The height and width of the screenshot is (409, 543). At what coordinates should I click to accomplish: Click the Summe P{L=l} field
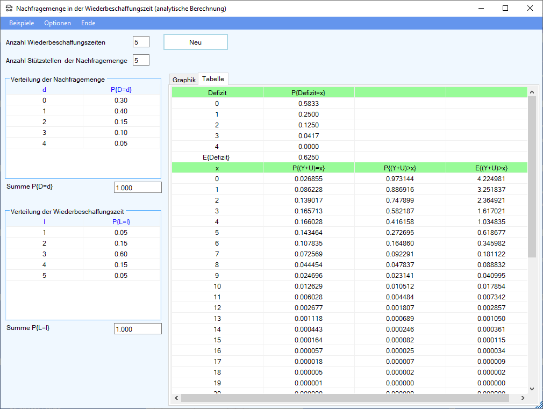(x=138, y=329)
